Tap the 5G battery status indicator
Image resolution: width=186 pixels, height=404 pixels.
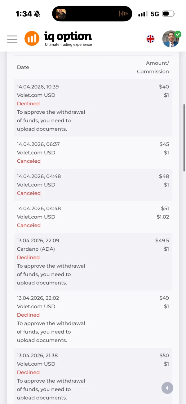point(168,14)
